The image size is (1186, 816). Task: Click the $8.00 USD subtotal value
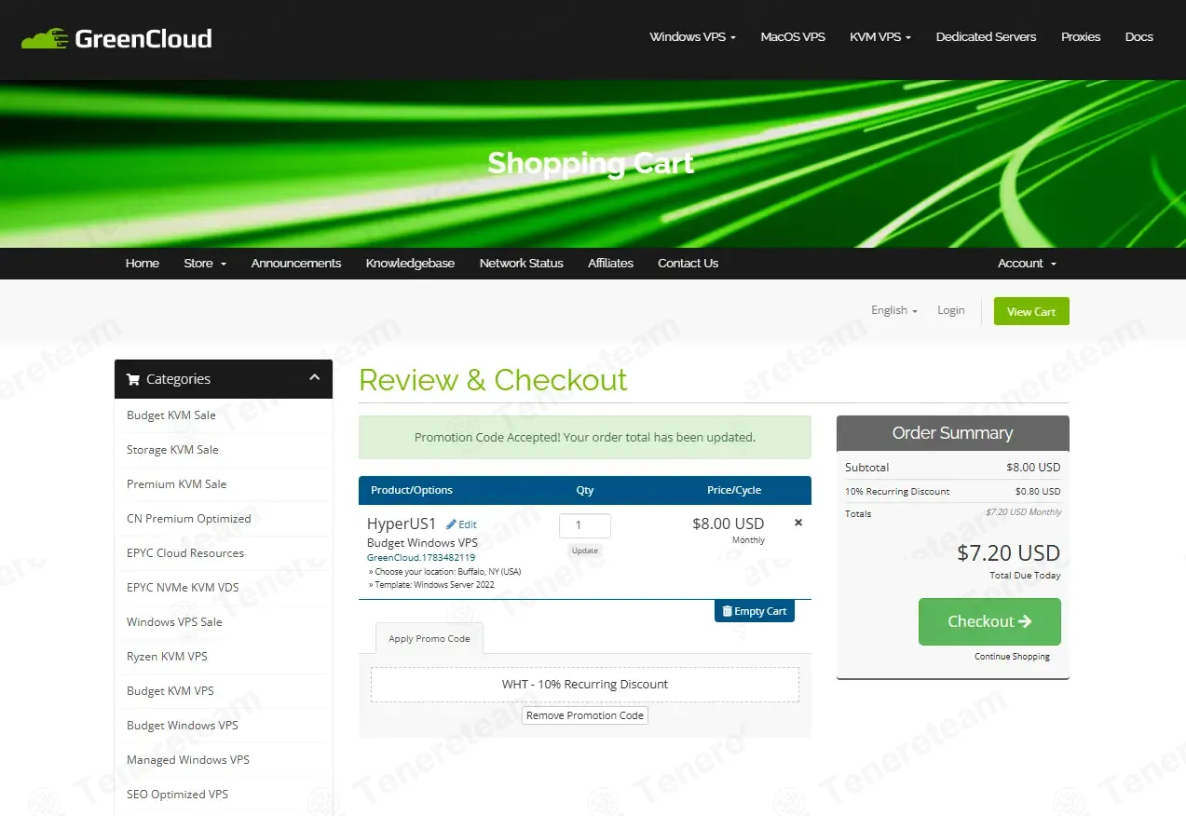(1033, 468)
